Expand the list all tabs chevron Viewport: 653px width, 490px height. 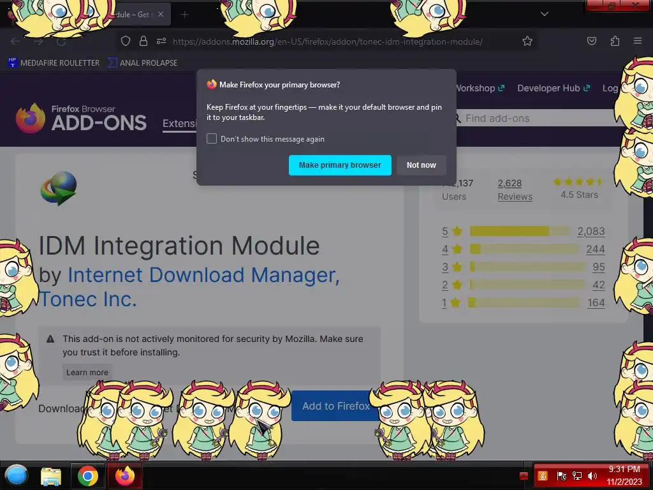(545, 14)
